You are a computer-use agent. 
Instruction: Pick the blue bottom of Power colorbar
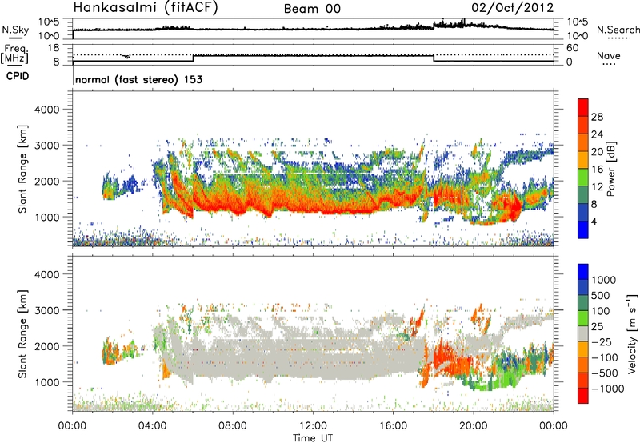[x=583, y=229]
